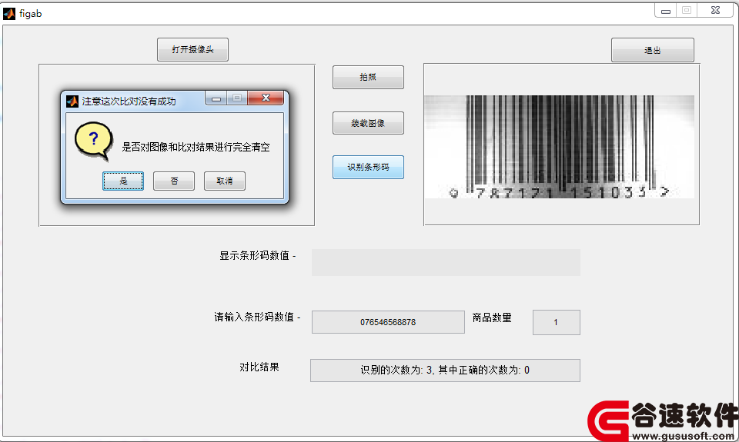Click the 对比结果 label

point(259,367)
